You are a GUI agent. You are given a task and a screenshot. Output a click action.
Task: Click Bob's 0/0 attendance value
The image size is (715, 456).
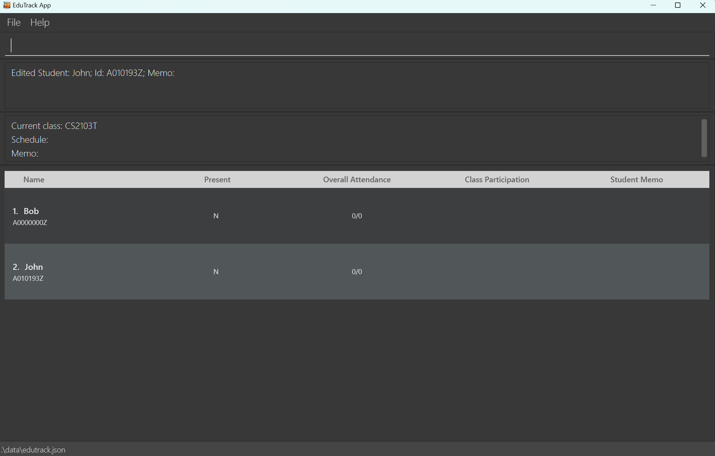click(x=357, y=216)
